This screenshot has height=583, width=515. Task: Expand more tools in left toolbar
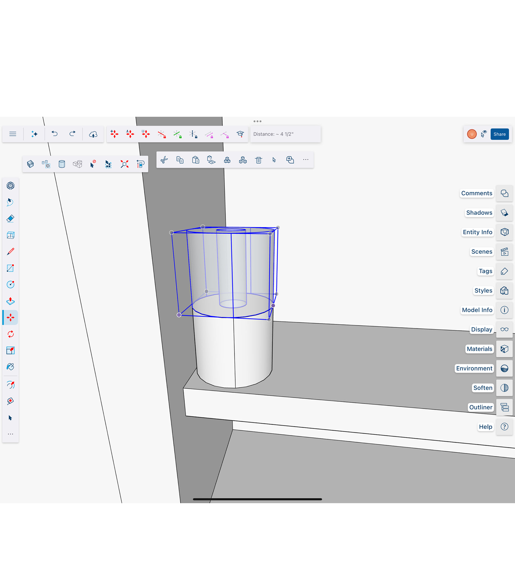[10, 434]
